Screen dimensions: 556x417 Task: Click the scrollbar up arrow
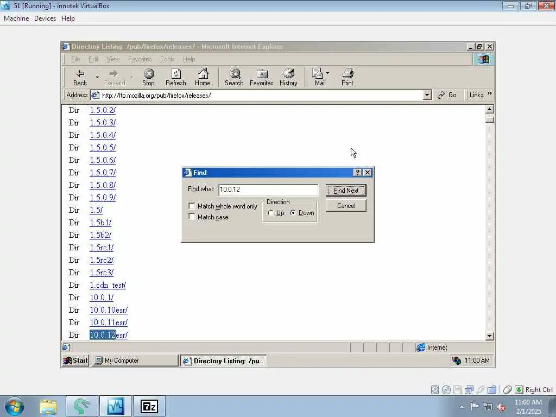point(490,109)
